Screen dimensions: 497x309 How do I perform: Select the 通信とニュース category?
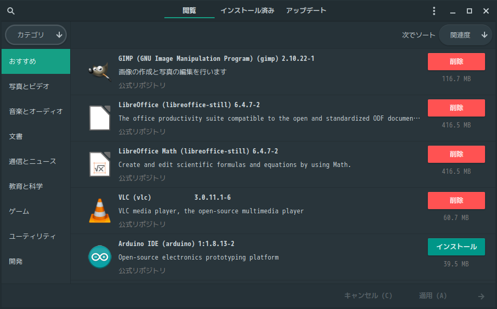pyautogui.click(x=36, y=161)
